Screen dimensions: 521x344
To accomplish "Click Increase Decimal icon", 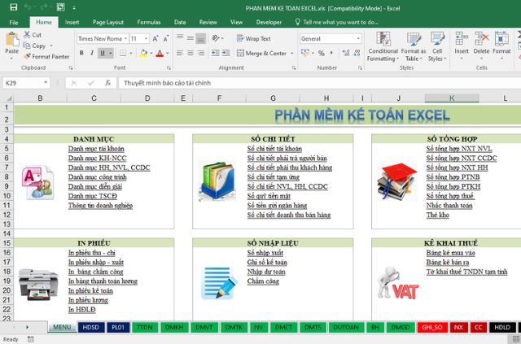I will point(346,53).
